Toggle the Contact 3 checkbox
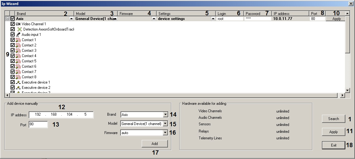Image resolution: width=355 pixels, height=159 pixels. click(x=12, y=51)
